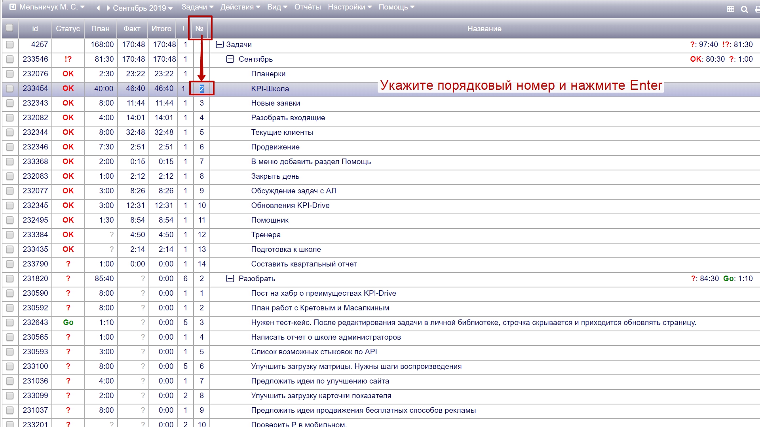Click the Название column header

(484, 29)
